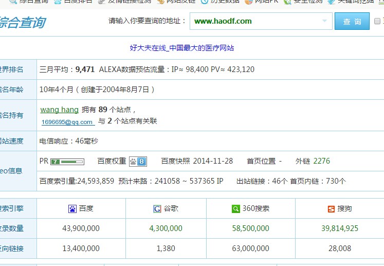Open 网站反链 in top navigation

[181, 2]
